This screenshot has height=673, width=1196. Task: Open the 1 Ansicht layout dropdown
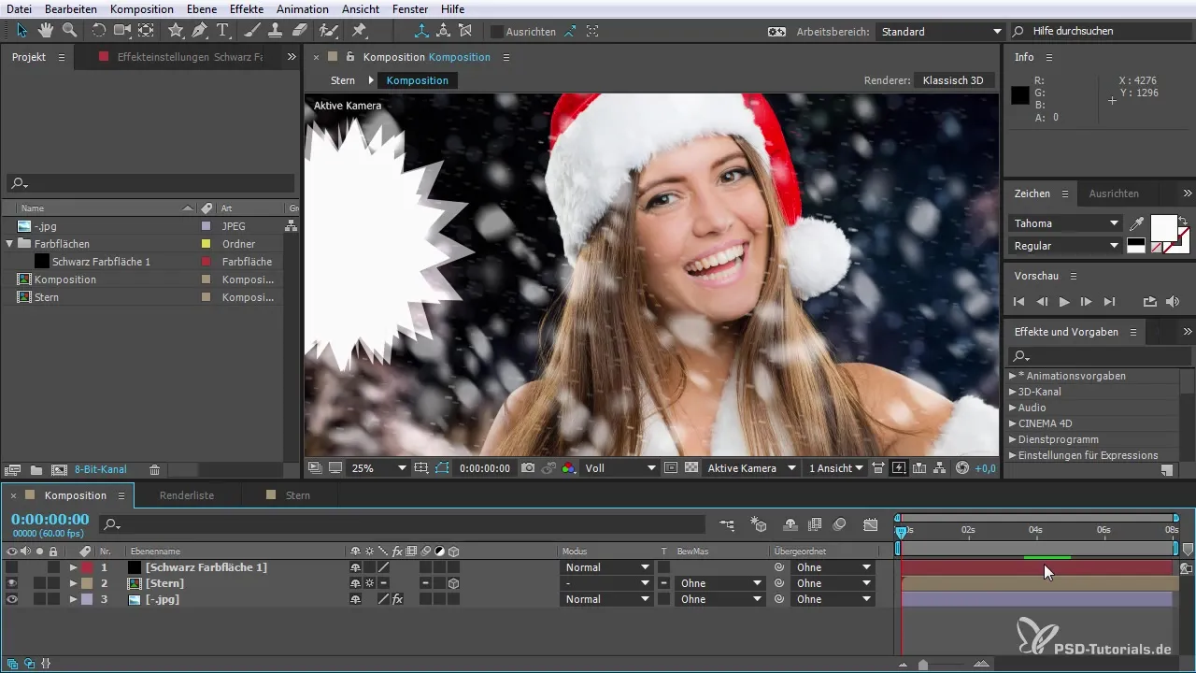tap(835, 468)
